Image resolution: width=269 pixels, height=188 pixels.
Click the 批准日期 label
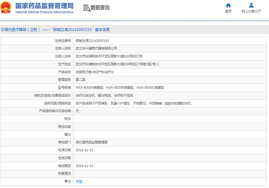coord(64,150)
